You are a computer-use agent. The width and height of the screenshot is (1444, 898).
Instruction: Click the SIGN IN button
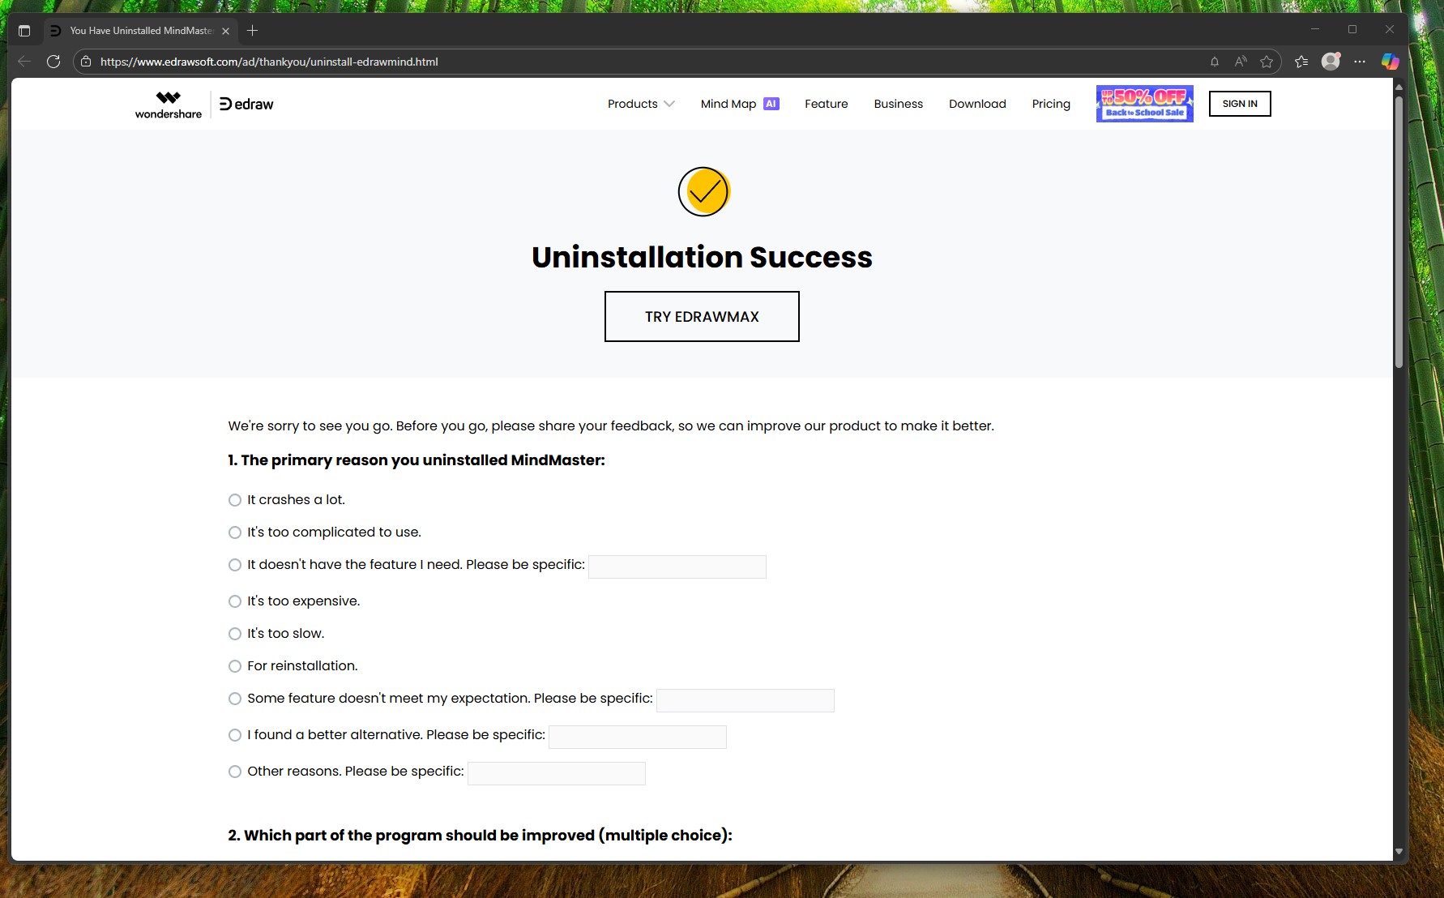pyautogui.click(x=1240, y=104)
